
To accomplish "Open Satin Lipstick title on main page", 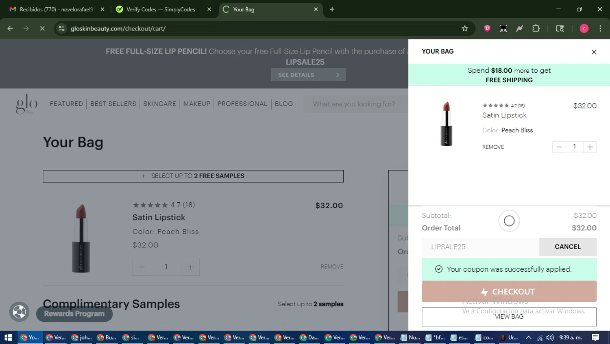I will coord(159,217).
